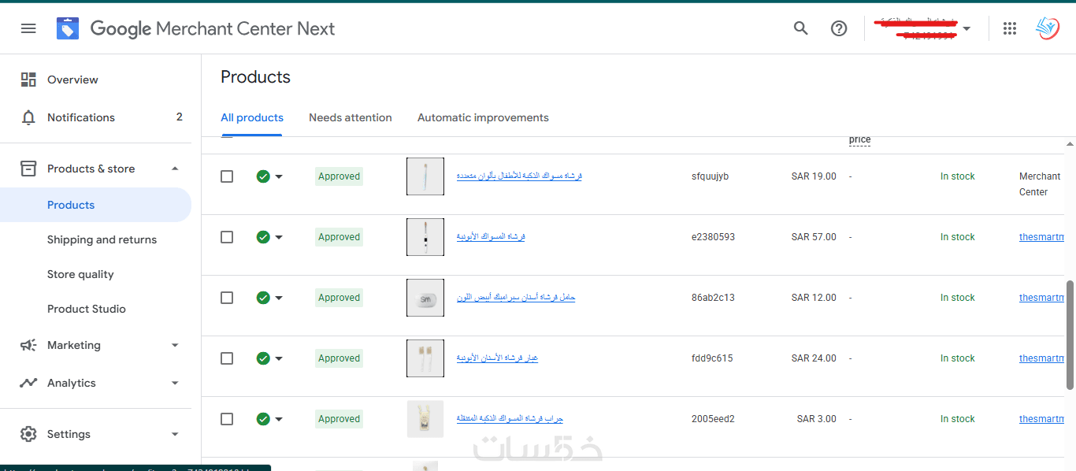Image resolution: width=1076 pixels, height=471 pixels.
Task: Collapse the Products & store section
Action: coord(175,169)
